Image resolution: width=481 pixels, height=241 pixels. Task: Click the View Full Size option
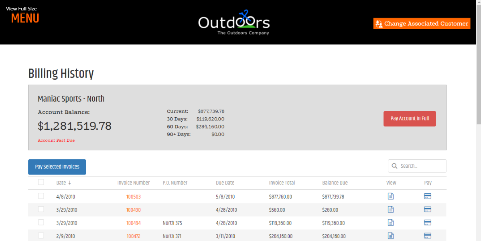21,8
